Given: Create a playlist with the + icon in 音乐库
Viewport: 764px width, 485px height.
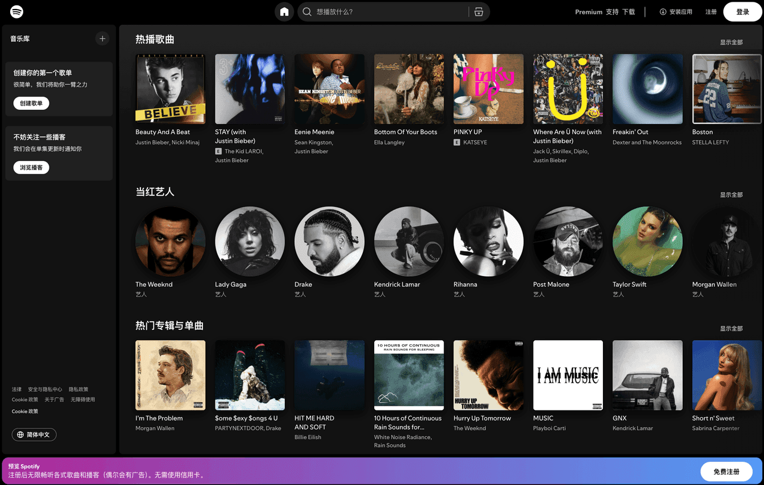Looking at the screenshot, I should click(x=102, y=38).
